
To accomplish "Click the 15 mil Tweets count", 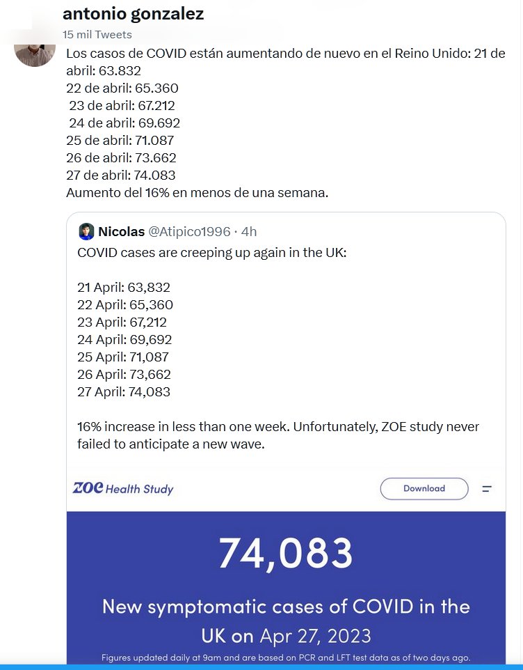I will pyautogui.click(x=97, y=34).
